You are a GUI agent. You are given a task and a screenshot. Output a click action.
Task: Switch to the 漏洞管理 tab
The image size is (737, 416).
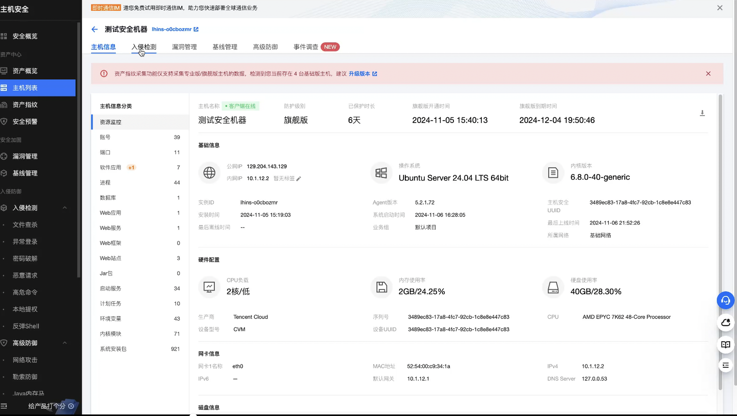click(x=184, y=47)
